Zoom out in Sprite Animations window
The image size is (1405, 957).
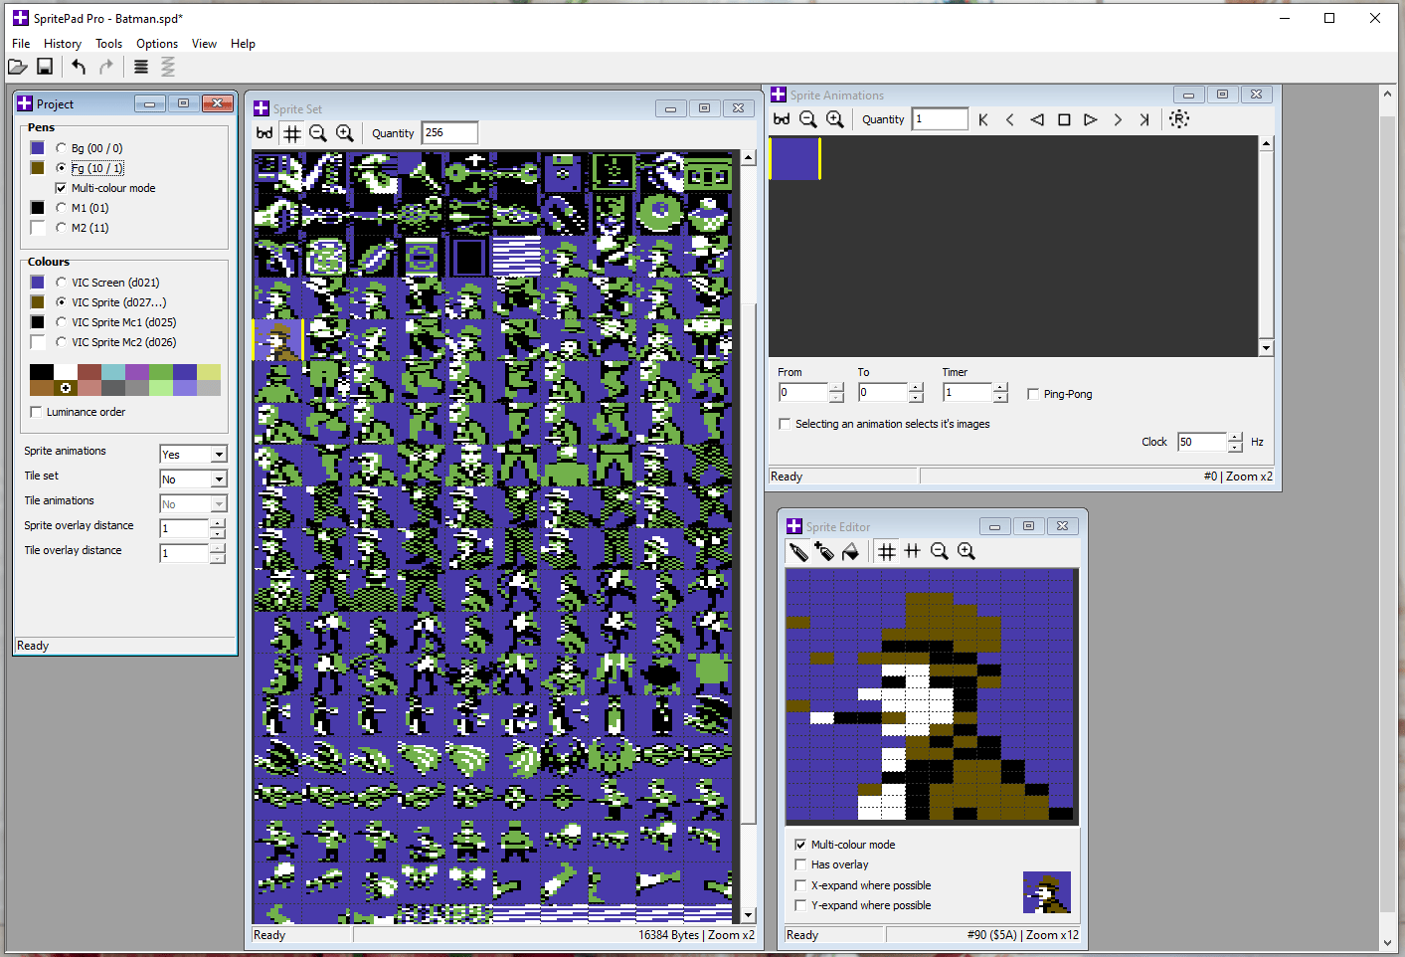(808, 119)
